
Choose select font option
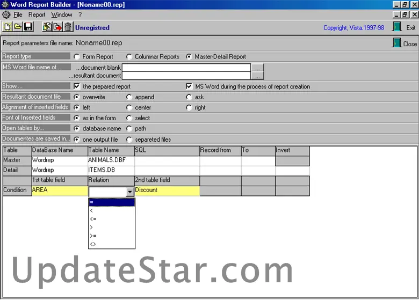pos(129,118)
